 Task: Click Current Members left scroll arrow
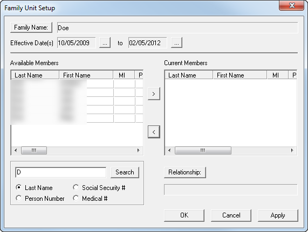(169, 150)
